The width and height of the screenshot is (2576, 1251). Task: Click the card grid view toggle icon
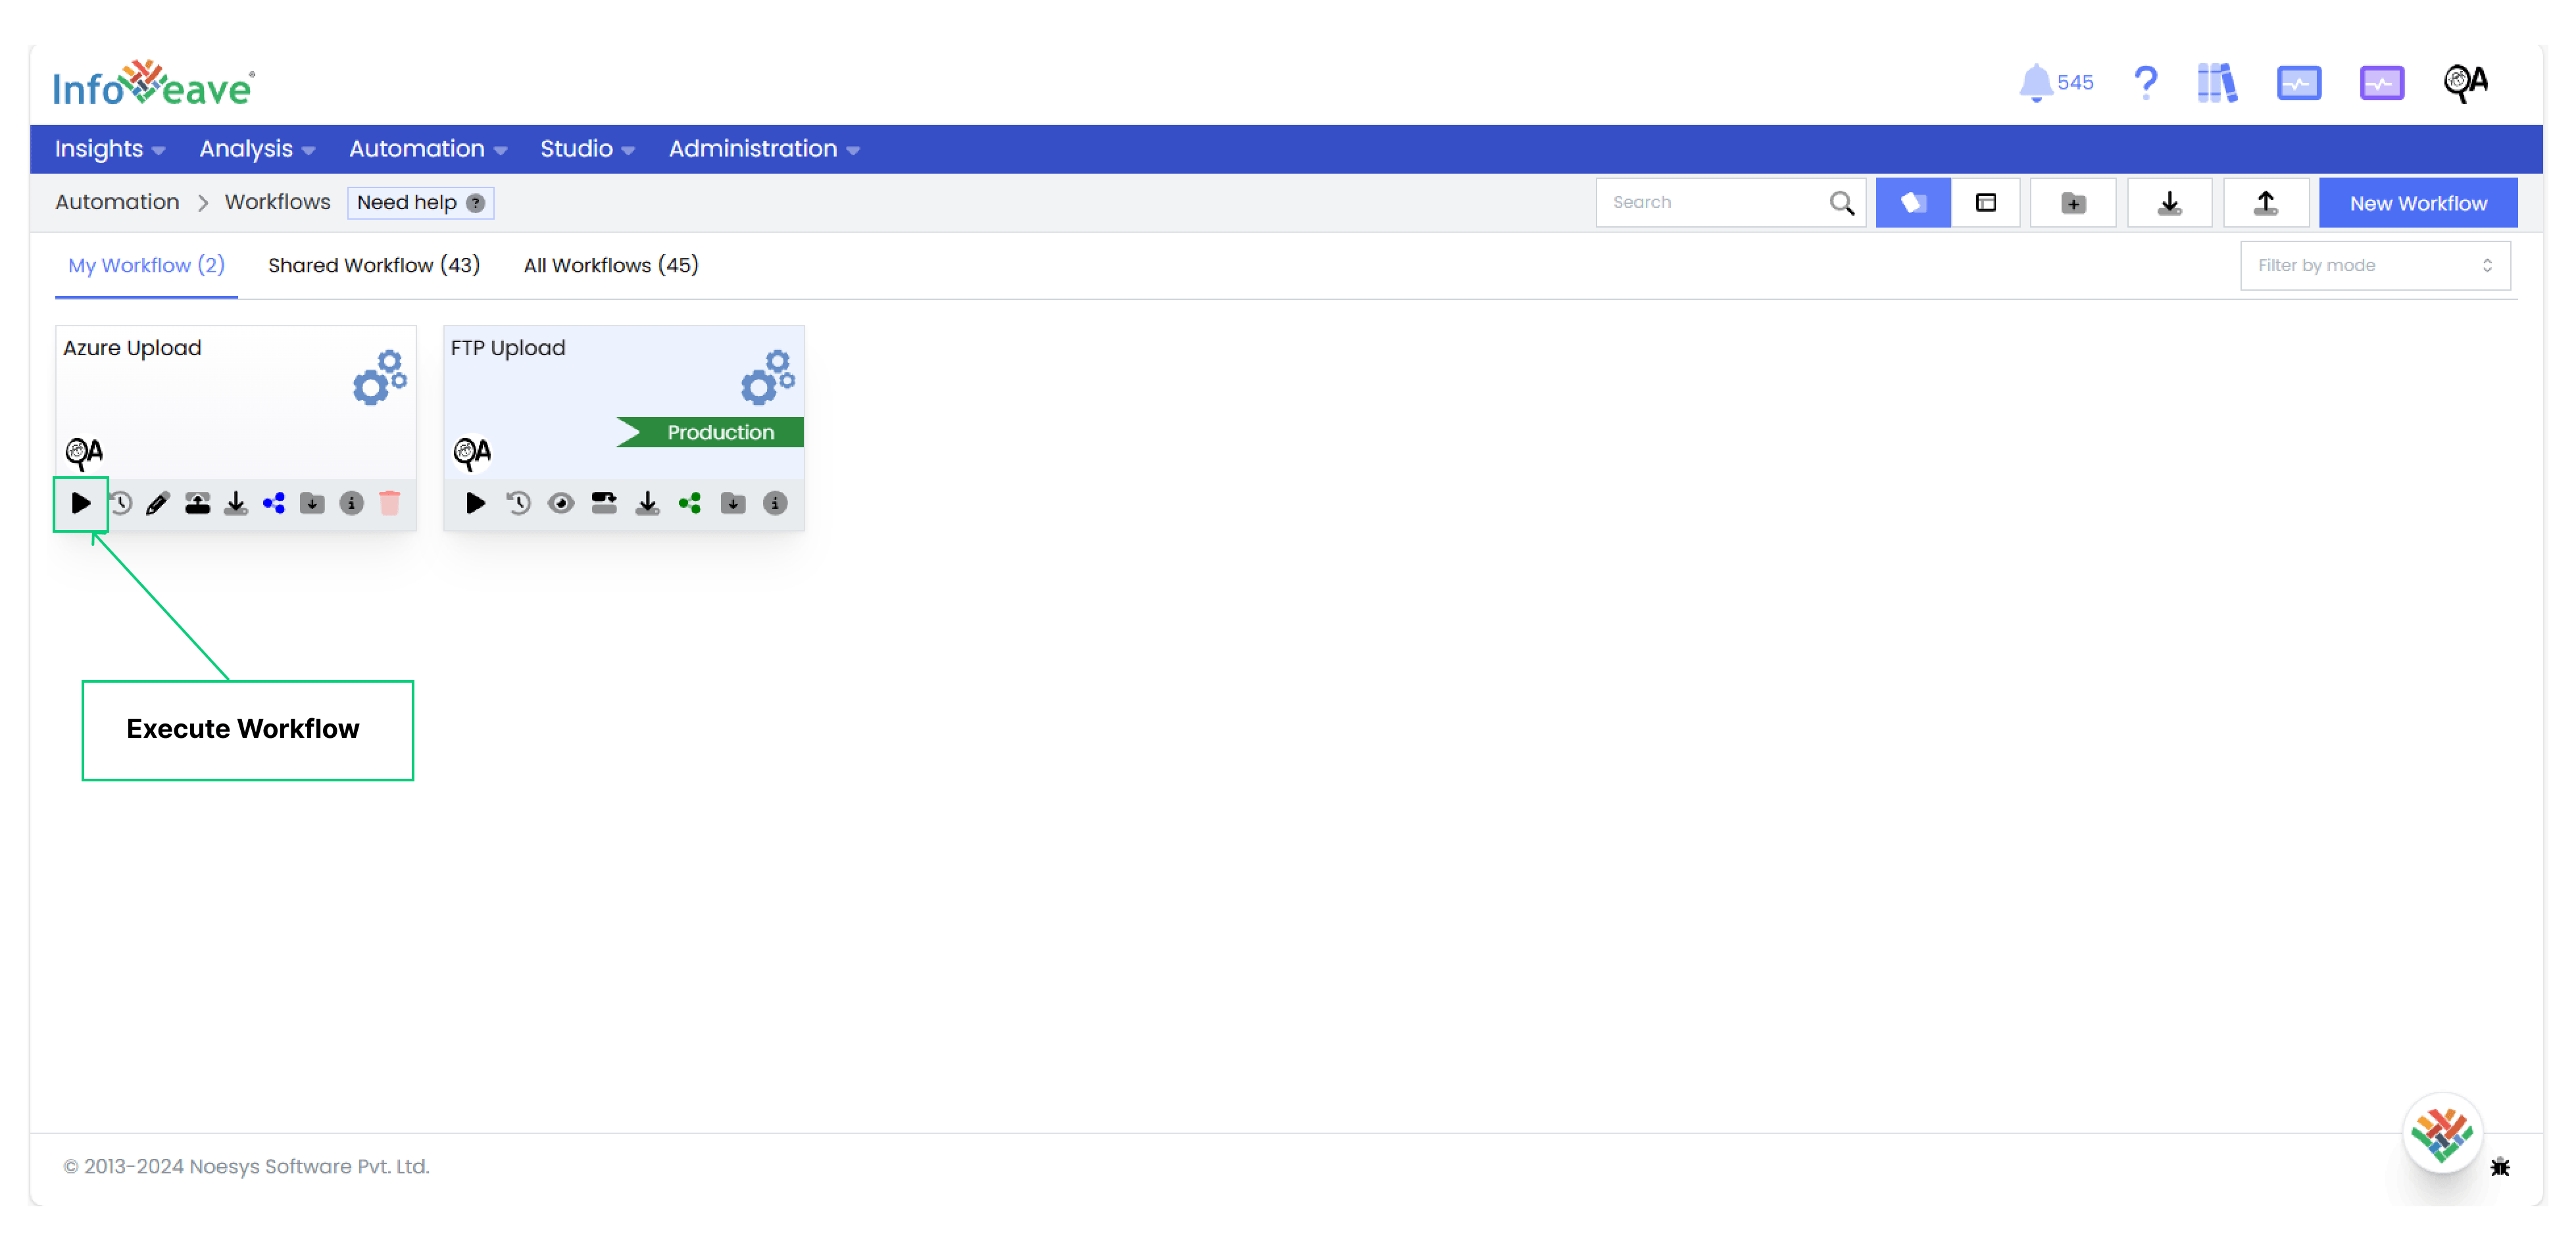pyautogui.click(x=1912, y=202)
